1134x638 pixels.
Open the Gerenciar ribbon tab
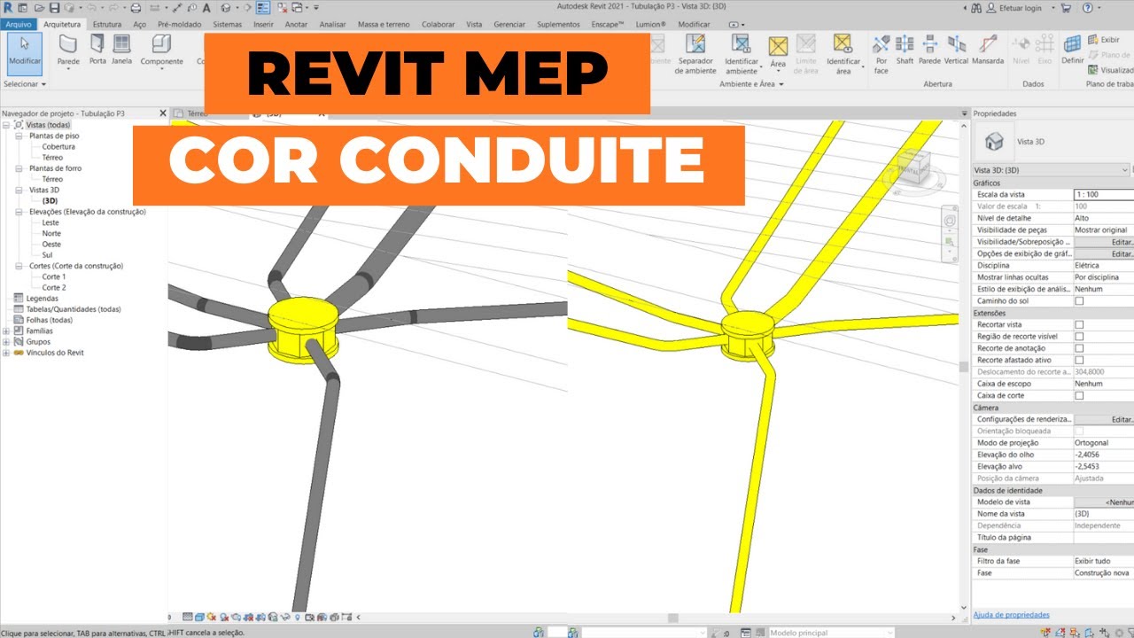509,24
